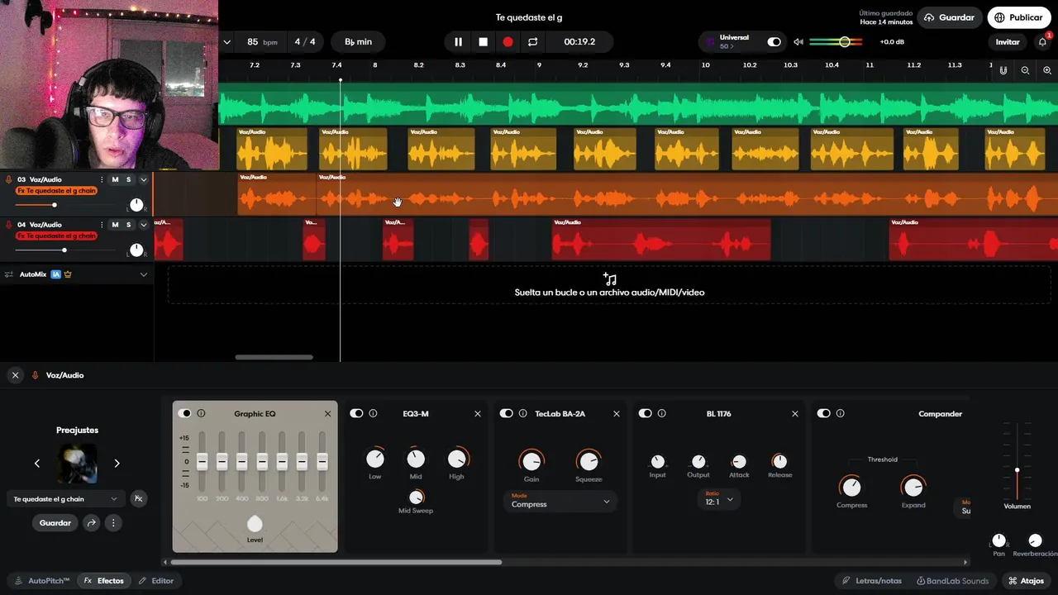Mute track 04 Voz/Audio
1058x595 pixels.
coord(115,225)
